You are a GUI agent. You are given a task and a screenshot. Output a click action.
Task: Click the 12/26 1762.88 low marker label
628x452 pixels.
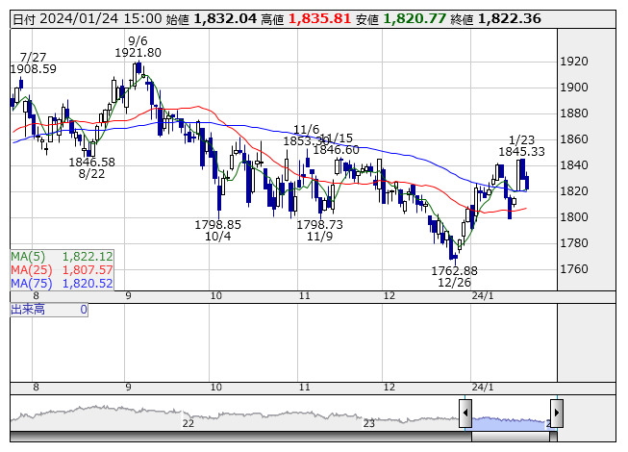point(454,277)
